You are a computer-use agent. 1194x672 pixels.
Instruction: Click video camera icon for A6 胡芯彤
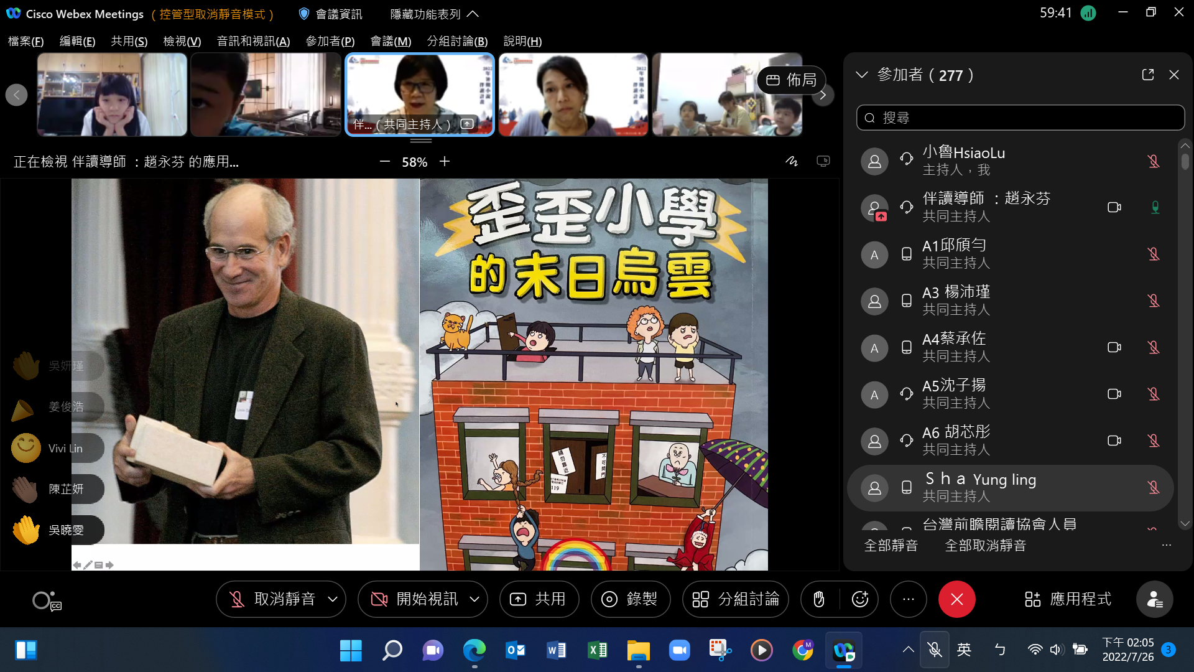pyautogui.click(x=1114, y=441)
